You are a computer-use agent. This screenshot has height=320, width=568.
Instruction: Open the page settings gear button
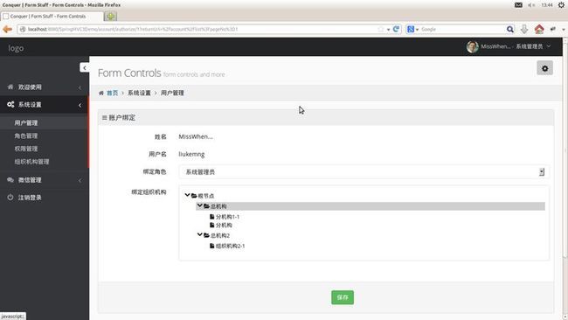click(x=544, y=68)
